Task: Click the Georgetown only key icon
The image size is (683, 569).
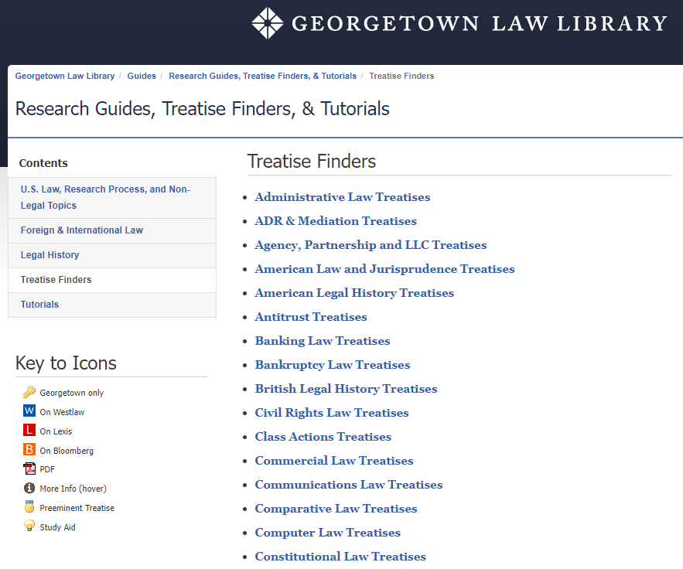Action: [x=31, y=392]
